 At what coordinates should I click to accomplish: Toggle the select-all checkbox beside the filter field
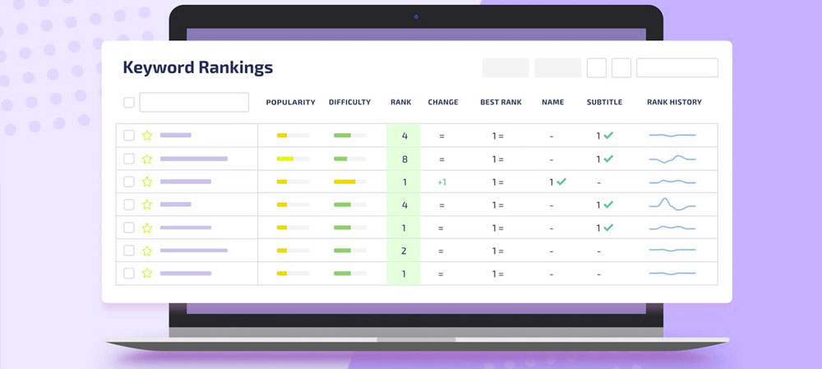tap(129, 102)
